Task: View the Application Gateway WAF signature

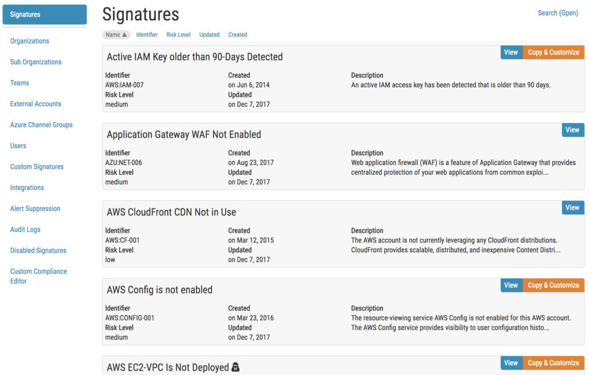Action: tap(572, 130)
